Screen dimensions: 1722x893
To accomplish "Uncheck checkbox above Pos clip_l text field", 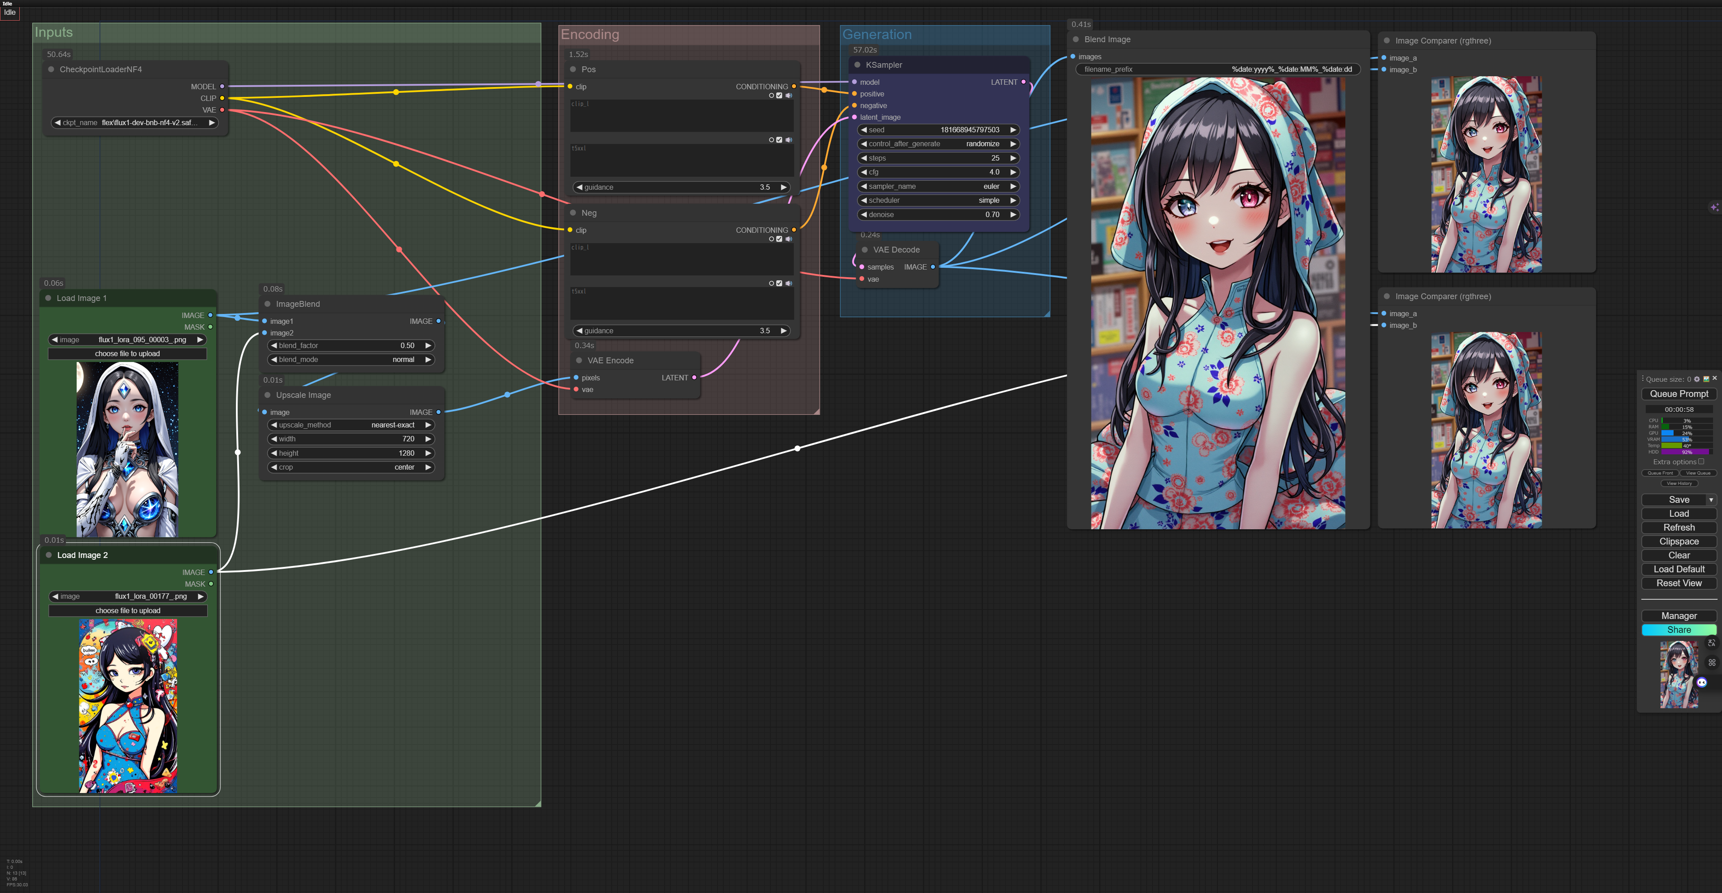I will 779,96.
